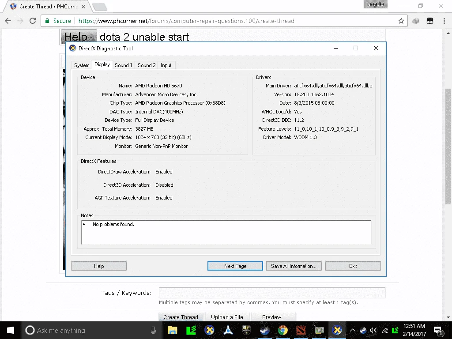Switch to Google Chrome on the taskbar

[x=283, y=330]
